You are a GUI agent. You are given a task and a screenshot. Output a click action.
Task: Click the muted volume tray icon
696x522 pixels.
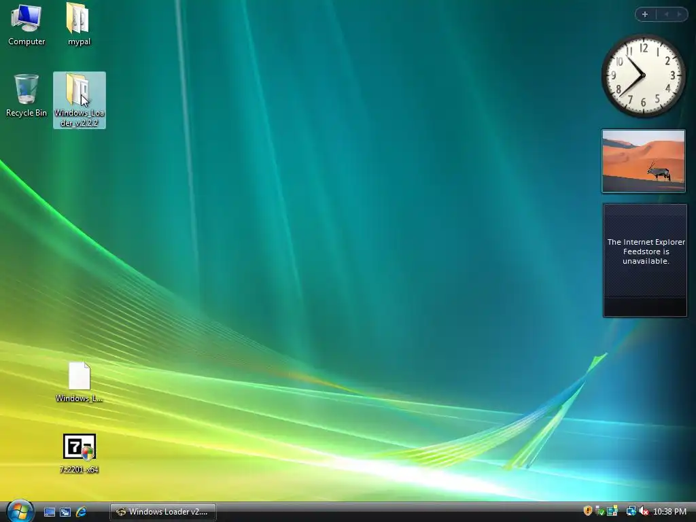pos(644,511)
